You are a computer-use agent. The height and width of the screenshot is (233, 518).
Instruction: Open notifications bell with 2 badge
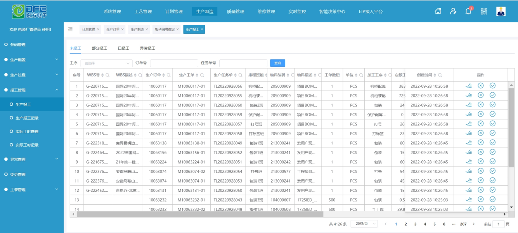pos(468,11)
